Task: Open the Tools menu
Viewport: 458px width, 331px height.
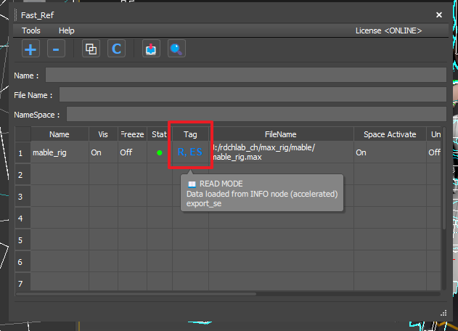Action: pyautogui.click(x=31, y=30)
